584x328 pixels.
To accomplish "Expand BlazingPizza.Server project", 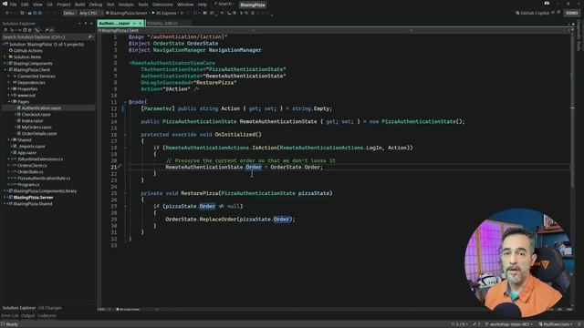I will point(5,198).
